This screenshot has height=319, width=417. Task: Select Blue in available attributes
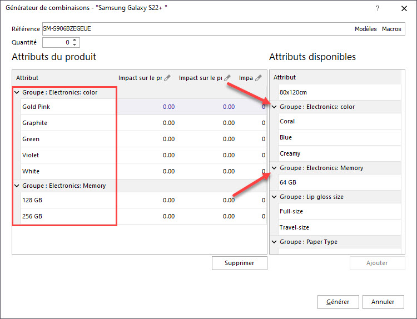click(x=339, y=137)
